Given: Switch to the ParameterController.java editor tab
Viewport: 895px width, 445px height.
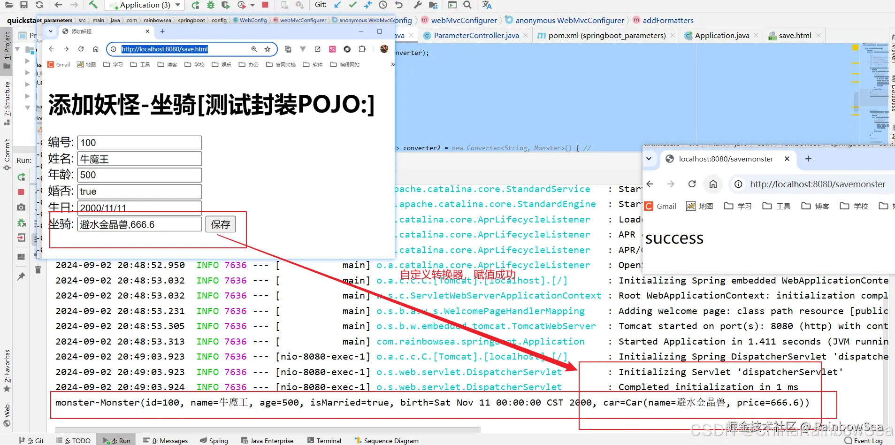Looking at the screenshot, I should (x=476, y=35).
